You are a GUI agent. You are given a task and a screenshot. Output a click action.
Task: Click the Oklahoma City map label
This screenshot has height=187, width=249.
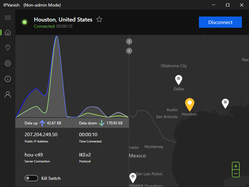(174, 66)
